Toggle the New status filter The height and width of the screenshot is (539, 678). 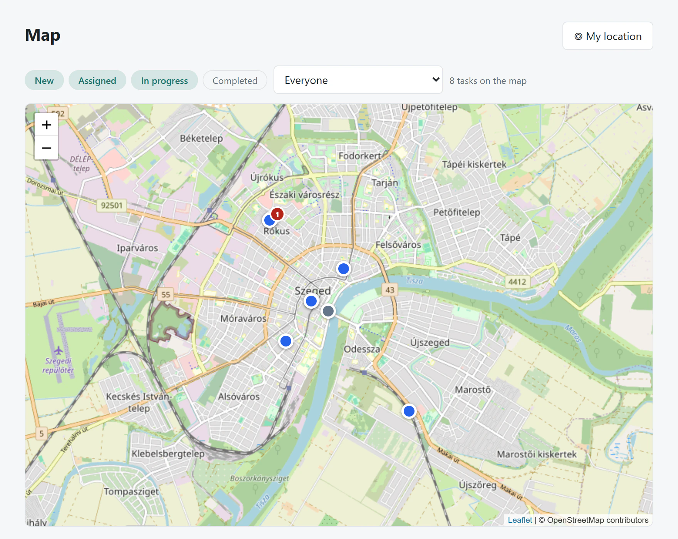coord(44,80)
